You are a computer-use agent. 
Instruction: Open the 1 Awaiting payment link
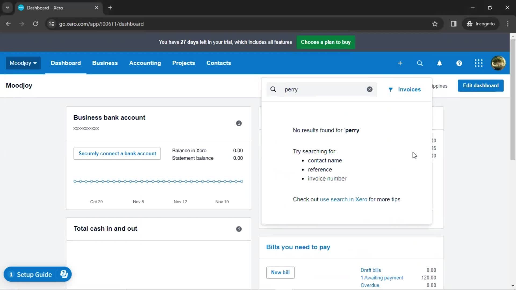(382, 278)
